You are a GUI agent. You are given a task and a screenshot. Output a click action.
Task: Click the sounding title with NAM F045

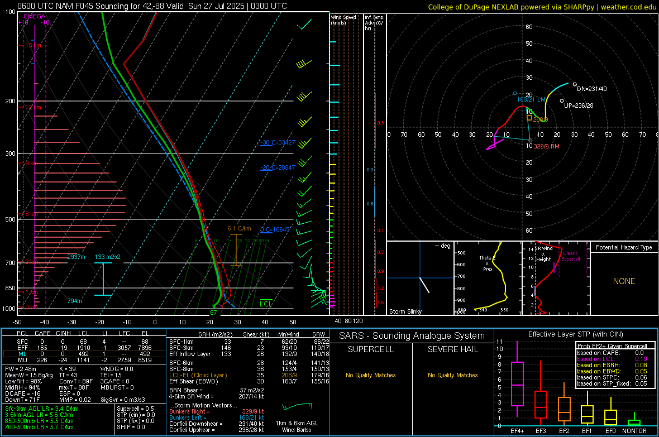152,6
